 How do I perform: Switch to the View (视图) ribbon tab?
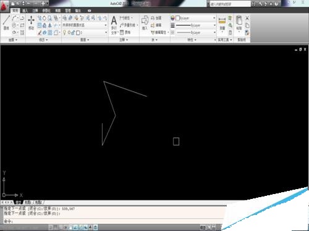click(x=58, y=10)
